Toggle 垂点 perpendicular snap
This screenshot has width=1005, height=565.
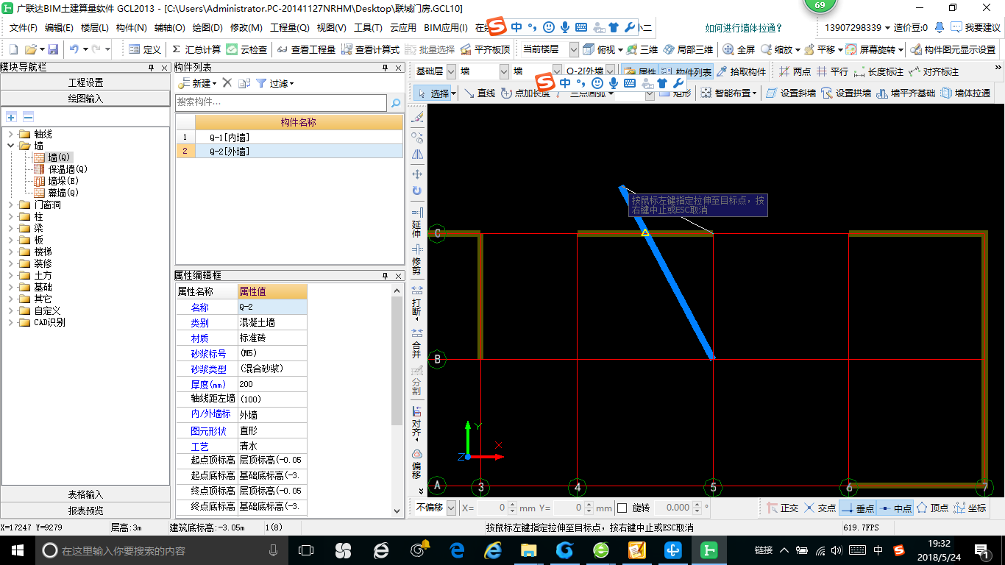tap(857, 508)
